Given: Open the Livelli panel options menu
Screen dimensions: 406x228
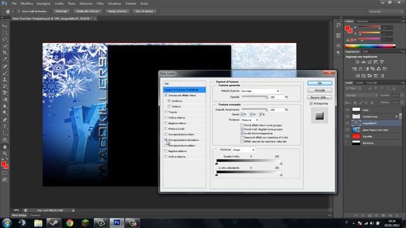Looking at the screenshot, I should point(402,83).
